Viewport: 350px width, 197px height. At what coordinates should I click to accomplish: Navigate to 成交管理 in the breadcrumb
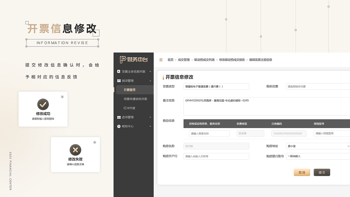pos(184,60)
